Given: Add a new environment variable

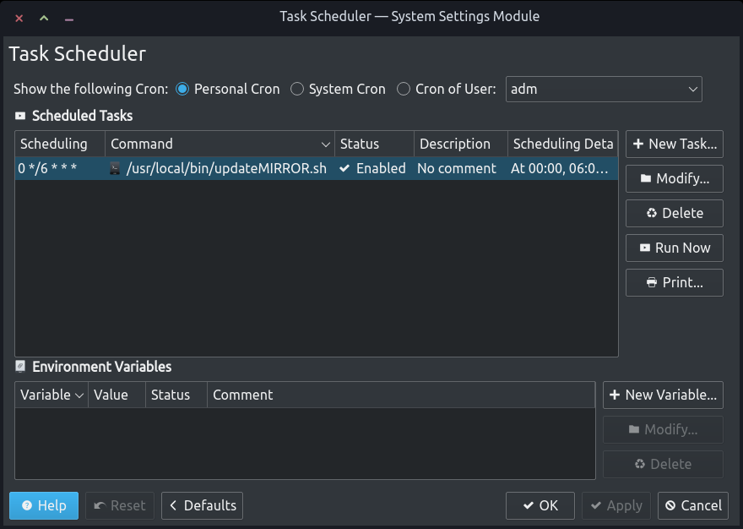Looking at the screenshot, I should tap(663, 395).
